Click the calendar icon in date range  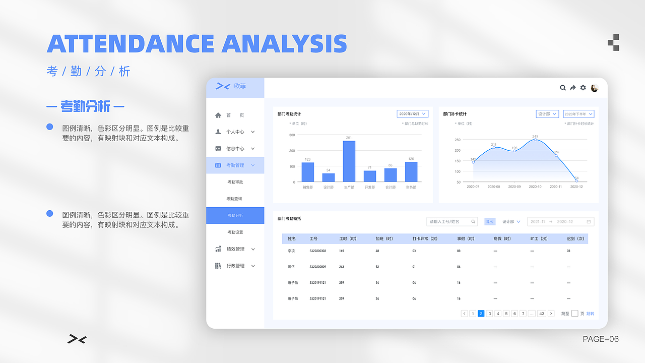(x=588, y=221)
